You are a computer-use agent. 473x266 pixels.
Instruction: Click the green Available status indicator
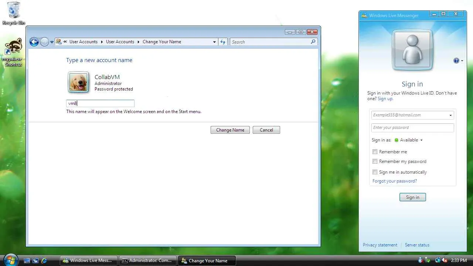397,140
